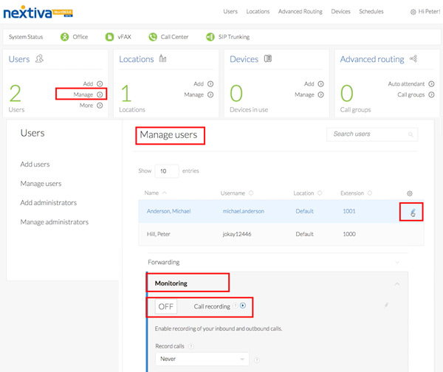Open Schedules in top navigation
This screenshot has height=372, width=443.
click(371, 12)
